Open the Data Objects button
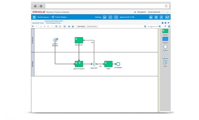This screenshot has width=199, height=120. click(x=81, y=26)
